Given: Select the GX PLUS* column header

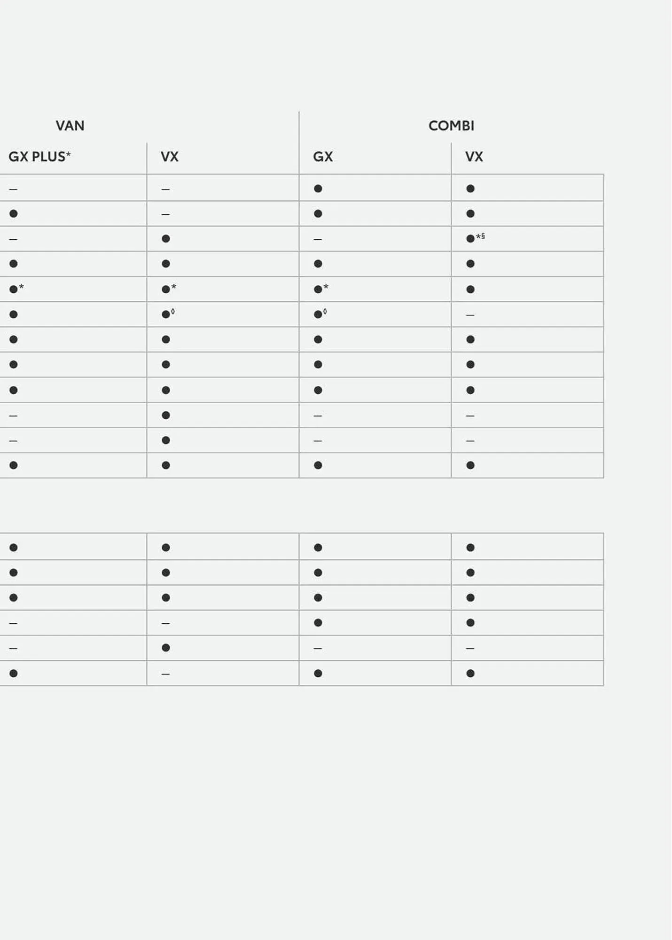Looking at the screenshot, I should 39,157.
